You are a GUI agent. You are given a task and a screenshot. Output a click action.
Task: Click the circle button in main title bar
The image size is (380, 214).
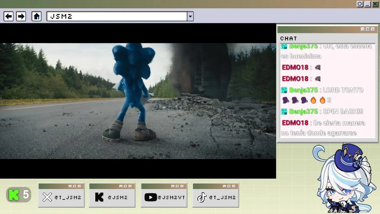(360, 4)
